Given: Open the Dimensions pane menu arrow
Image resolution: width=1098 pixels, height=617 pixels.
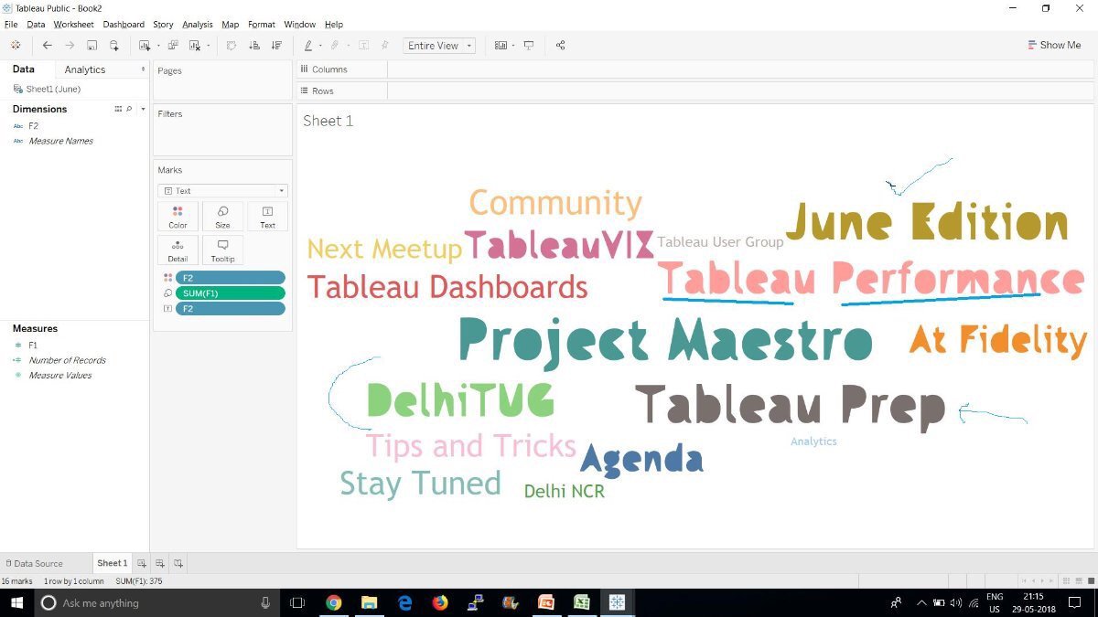Looking at the screenshot, I should 143,109.
